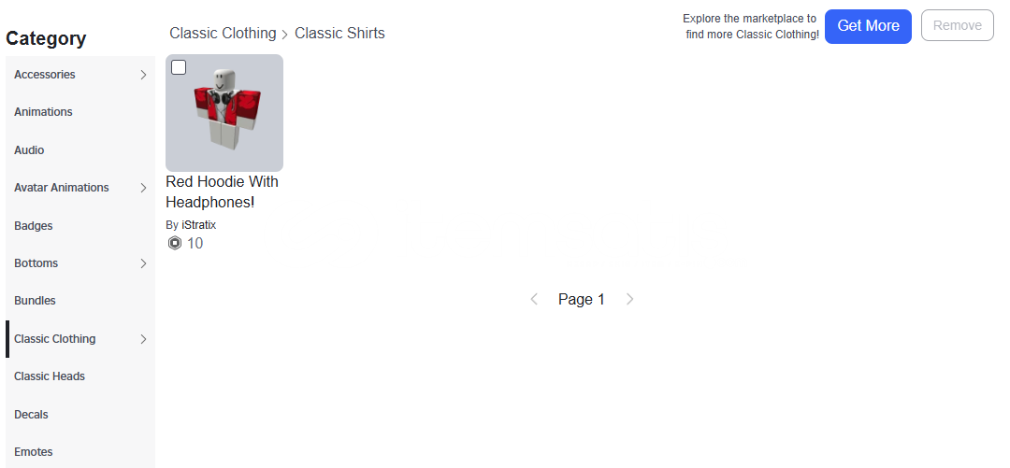Viewport: 1010px width, 468px height.
Task: Expand Avatar Animations submenu chevron
Action: coord(143,188)
